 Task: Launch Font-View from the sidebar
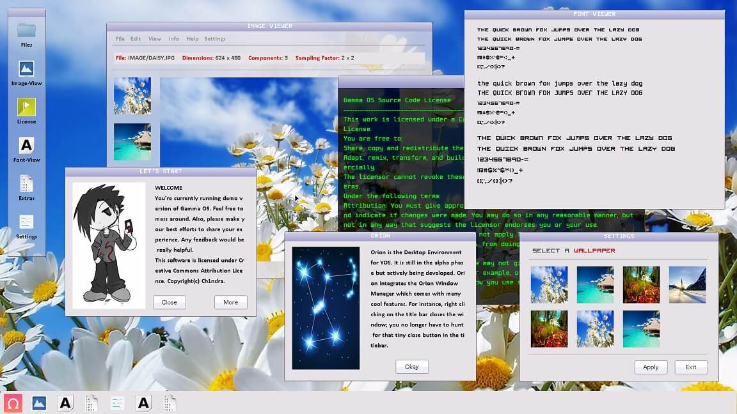(26, 150)
